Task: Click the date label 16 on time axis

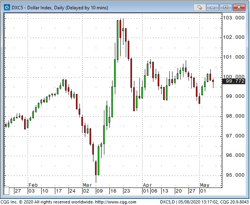Action: [113, 191]
